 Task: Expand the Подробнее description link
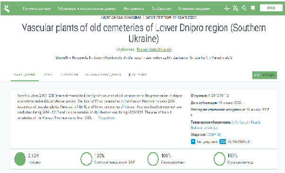tap(106, 118)
